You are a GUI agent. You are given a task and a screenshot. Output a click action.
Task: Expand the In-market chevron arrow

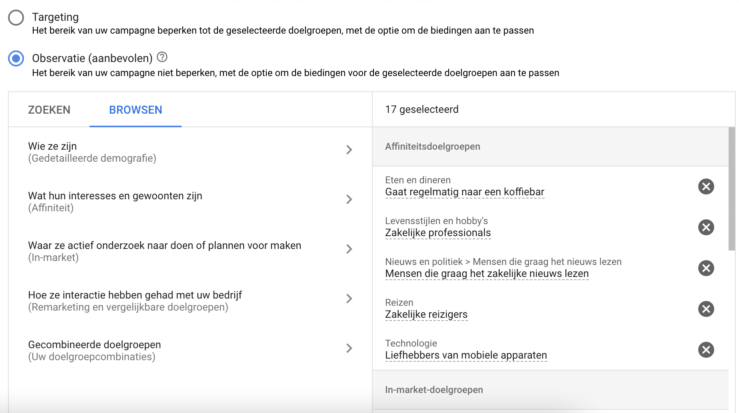coord(349,249)
